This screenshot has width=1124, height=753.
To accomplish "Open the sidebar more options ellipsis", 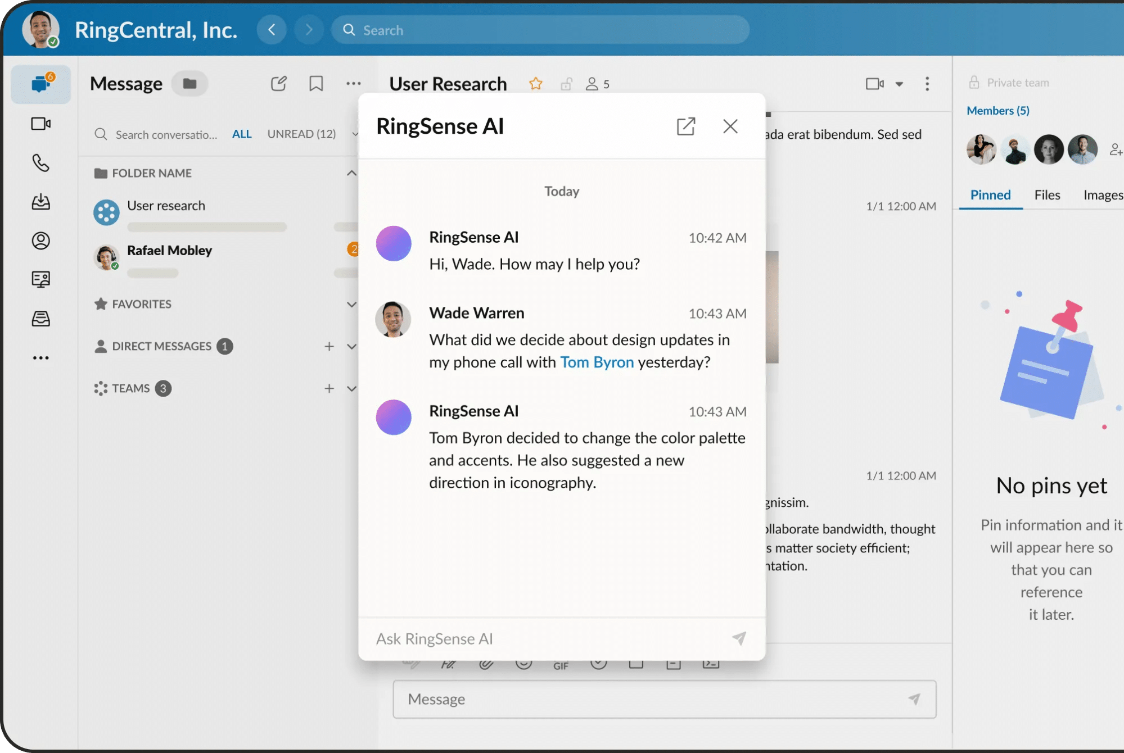I will tap(40, 357).
